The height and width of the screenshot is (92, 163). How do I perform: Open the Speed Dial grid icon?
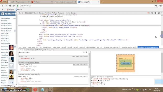pos(14,6)
